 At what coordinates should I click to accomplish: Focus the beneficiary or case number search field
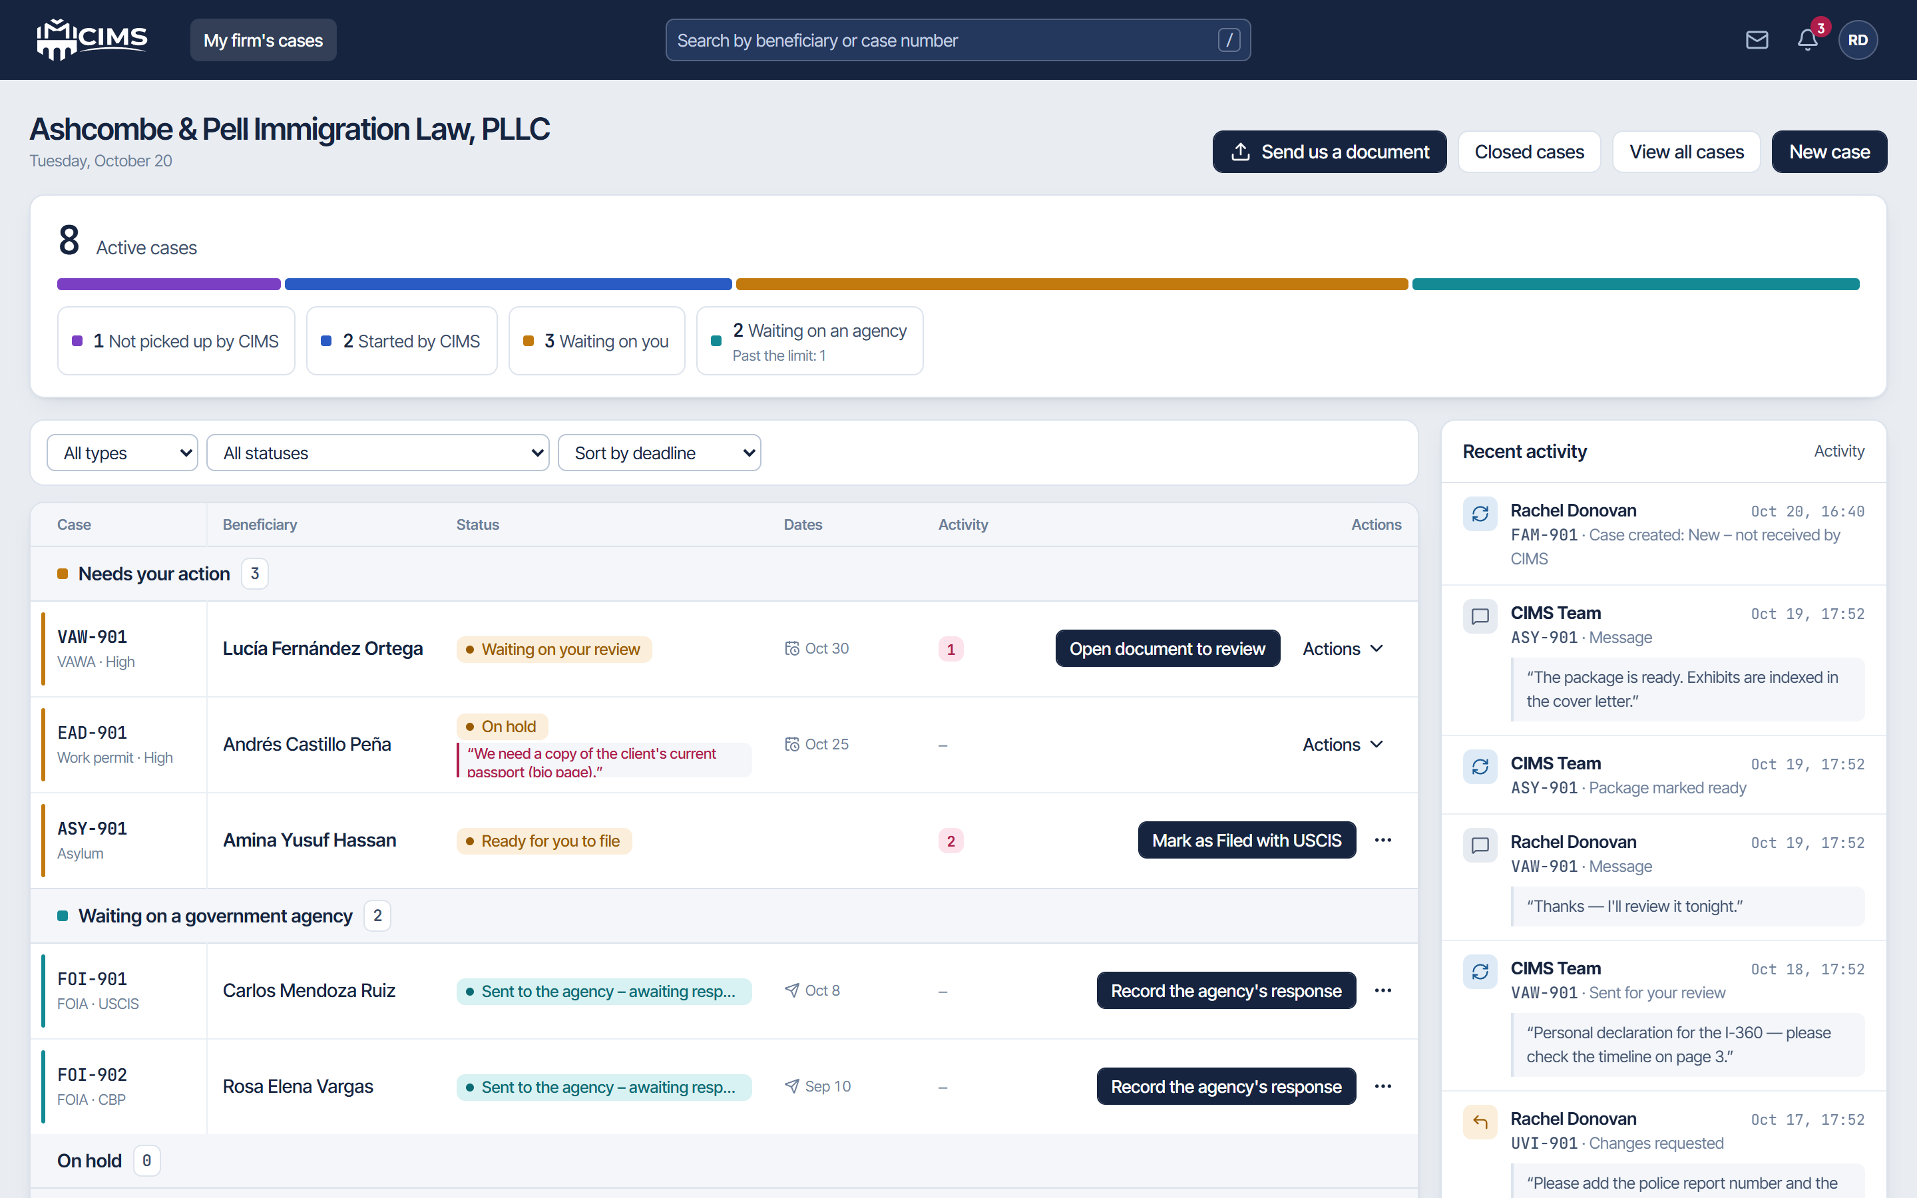tap(958, 40)
